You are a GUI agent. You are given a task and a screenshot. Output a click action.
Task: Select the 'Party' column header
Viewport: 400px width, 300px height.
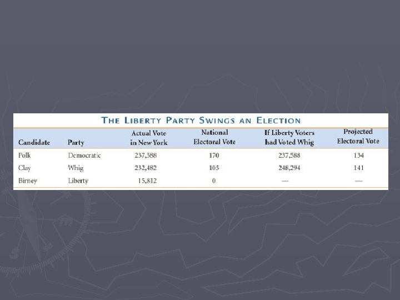[x=76, y=142]
